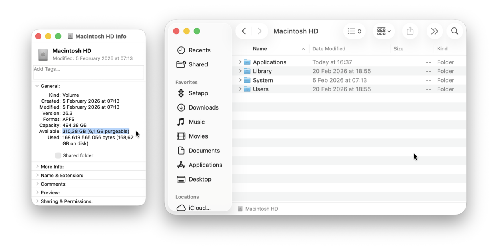489x246 pixels.
Task: Select Applications in the Finder sidebar
Action: click(x=205, y=165)
